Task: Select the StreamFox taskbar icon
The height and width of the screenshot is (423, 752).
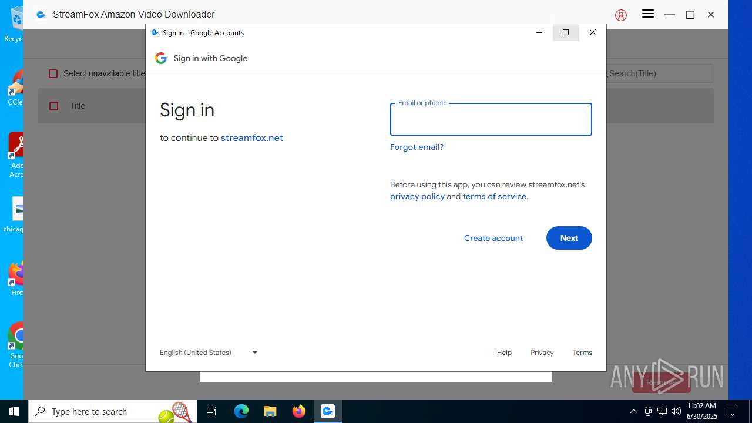Action: pyautogui.click(x=327, y=411)
